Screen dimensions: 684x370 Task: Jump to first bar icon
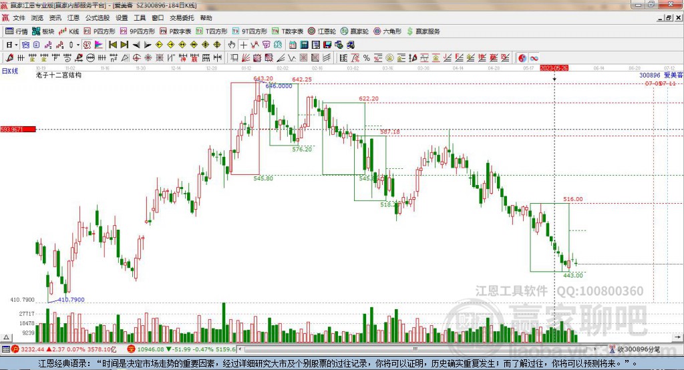coord(113,45)
